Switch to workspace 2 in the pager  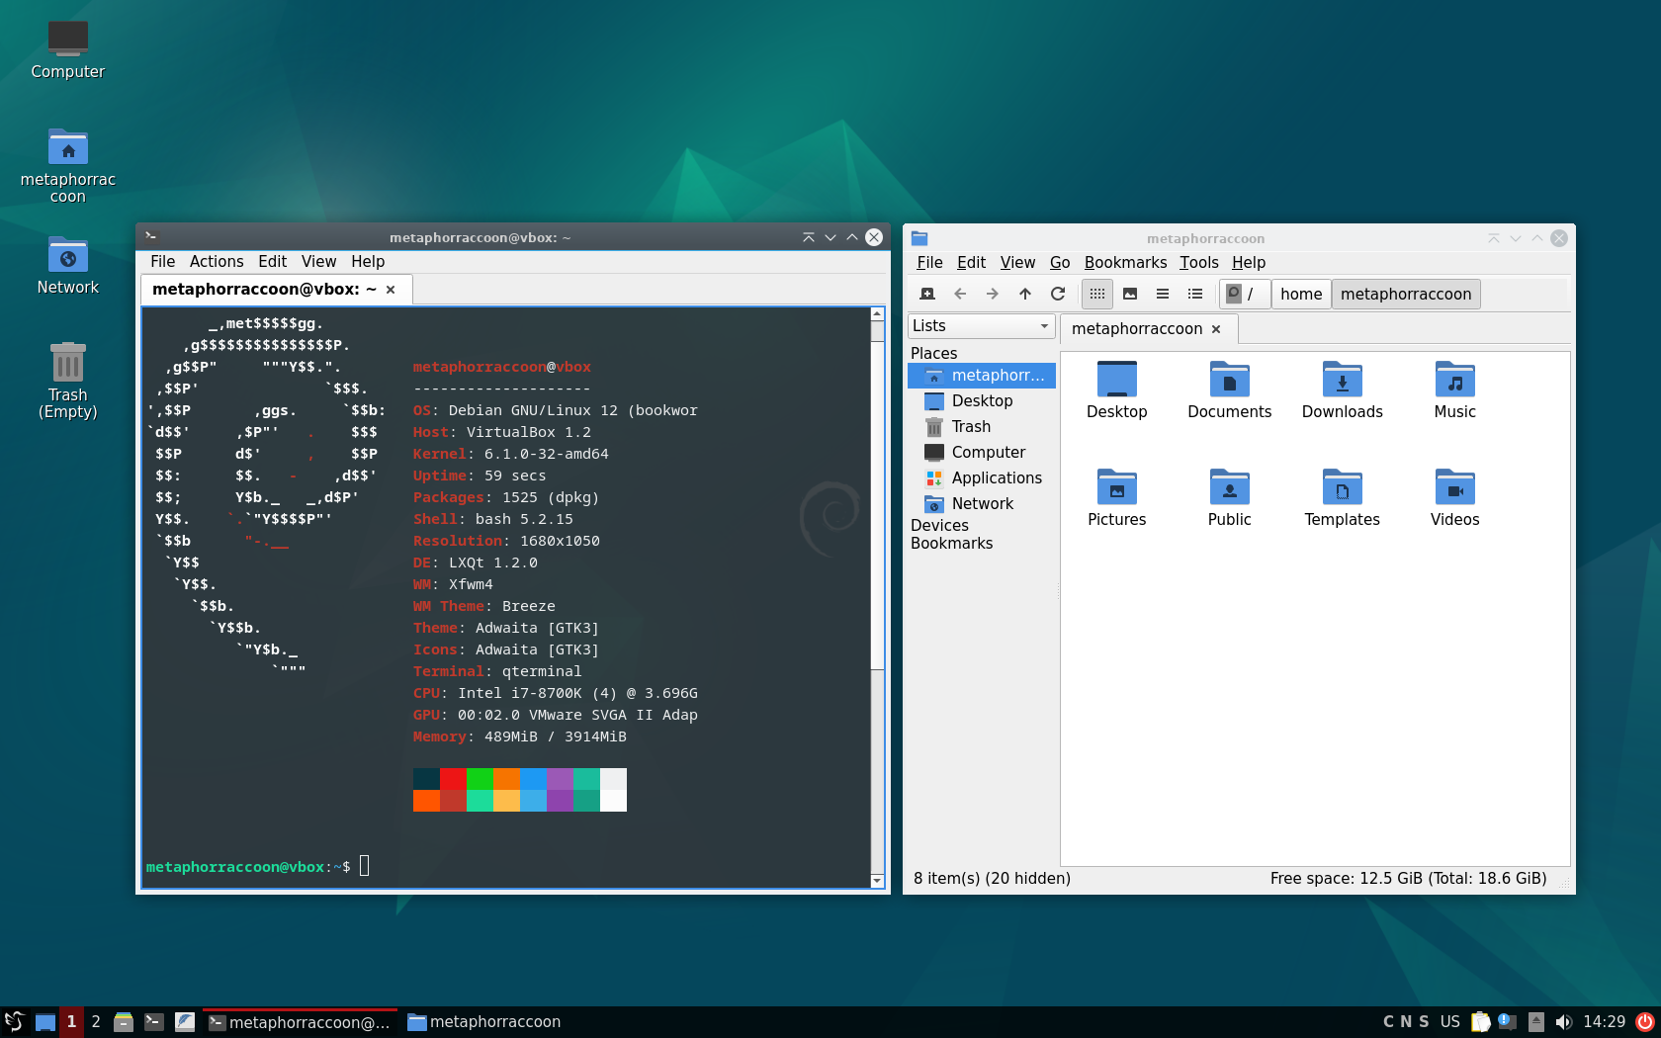click(x=96, y=1022)
